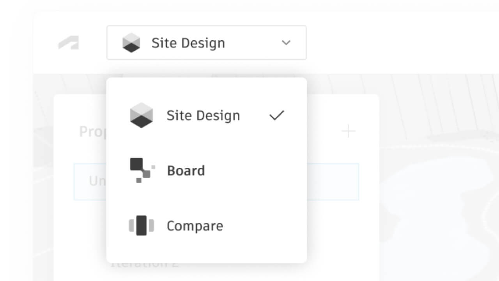499x281 pixels.
Task: Select the Compare panels icon
Action: coord(141,226)
